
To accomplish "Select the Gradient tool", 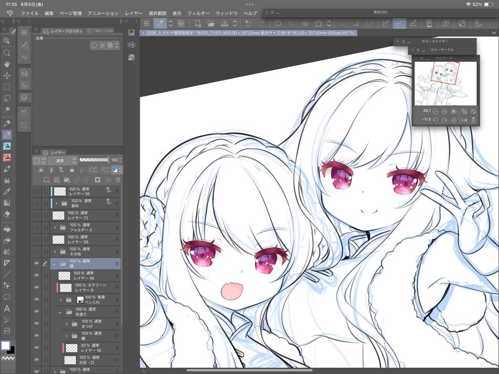I will point(7,203).
